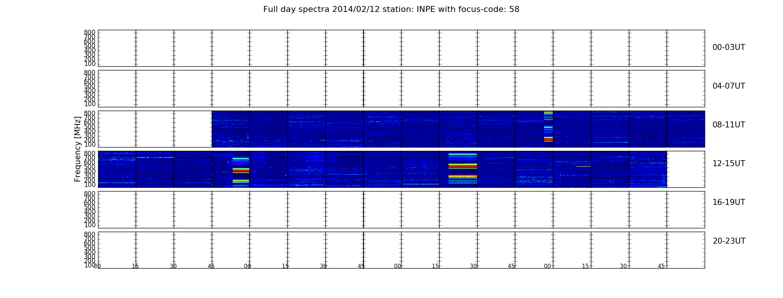Click the 12-15UT panel label

tap(729, 164)
